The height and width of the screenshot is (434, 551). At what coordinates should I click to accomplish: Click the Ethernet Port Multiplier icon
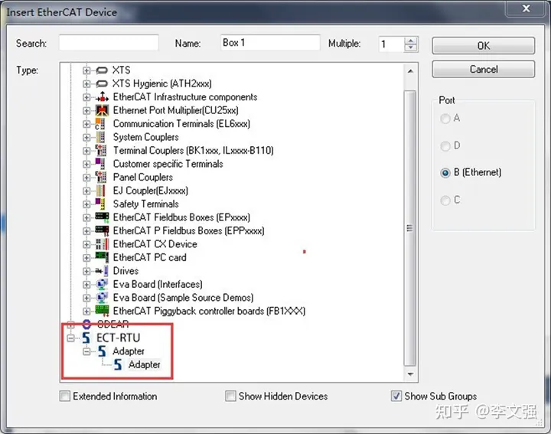(102, 110)
